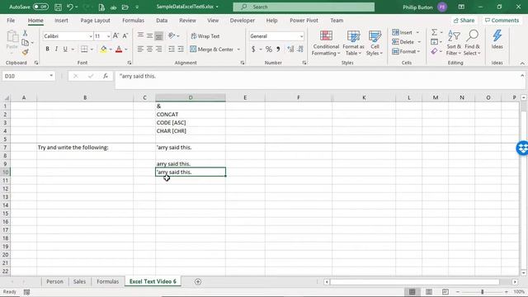
Task: Apply Accounting dollar format
Action: (253, 49)
